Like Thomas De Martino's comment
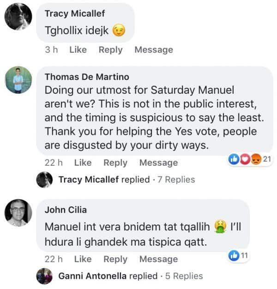This screenshot has height=289, width=277. 83,163
